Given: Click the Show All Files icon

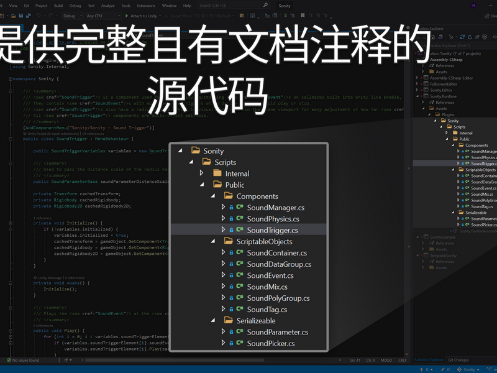Looking at the screenshot, I should 485,37.
